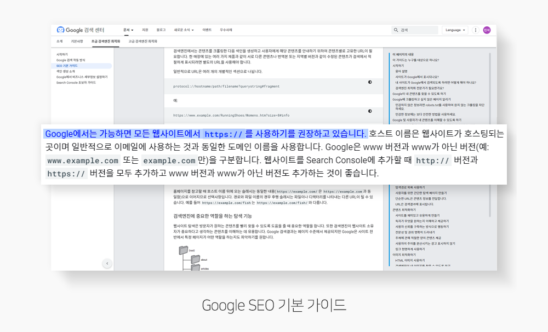Jump to 사이트가 Google에서 표시되나요? section
Image resolution: width=548 pixels, height=332 pixels.
(x=417, y=77)
